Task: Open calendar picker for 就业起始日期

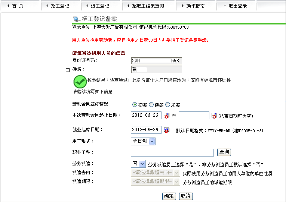Action: pos(167,130)
